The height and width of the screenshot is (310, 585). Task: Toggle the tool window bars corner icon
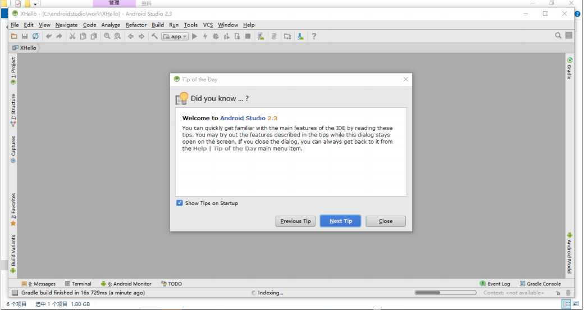15,293
